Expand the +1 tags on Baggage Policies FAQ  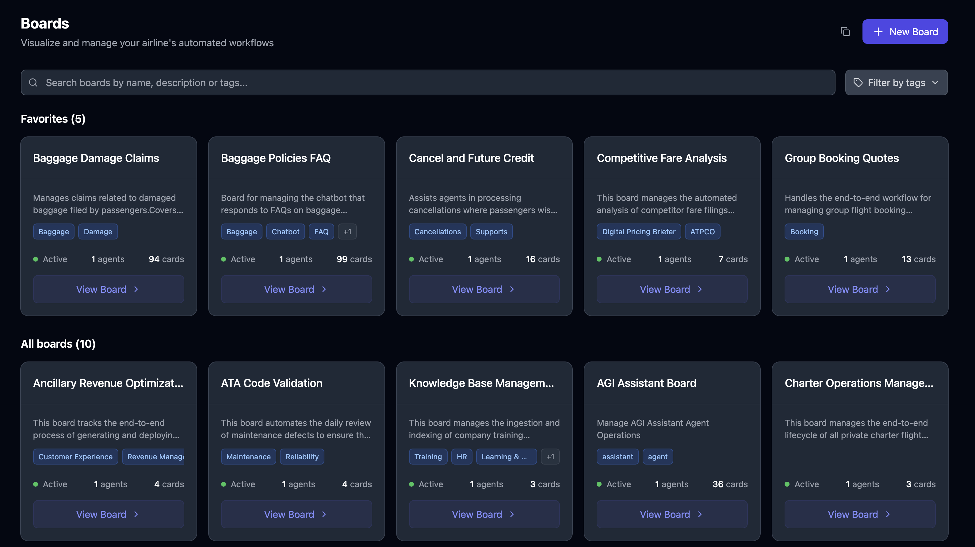coord(347,232)
